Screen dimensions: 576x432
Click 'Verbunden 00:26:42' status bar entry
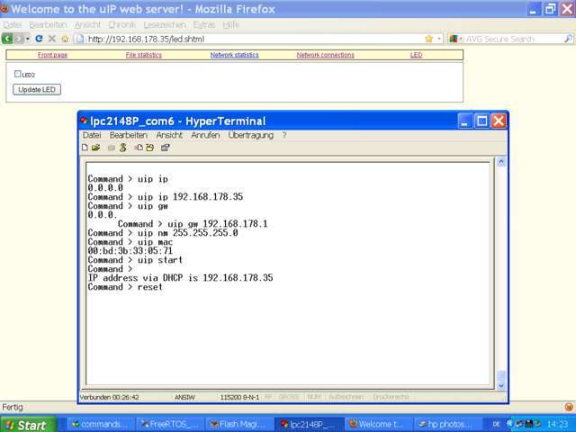[110, 397]
